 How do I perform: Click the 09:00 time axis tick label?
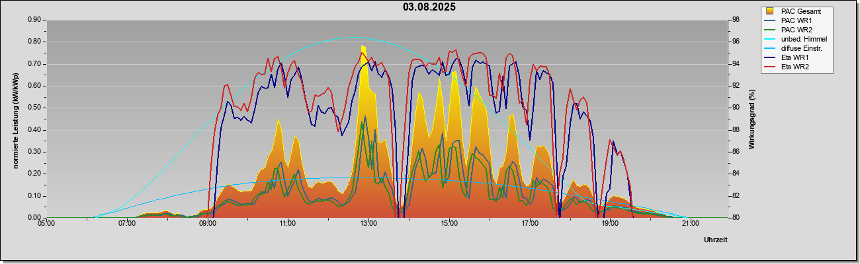click(x=207, y=224)
